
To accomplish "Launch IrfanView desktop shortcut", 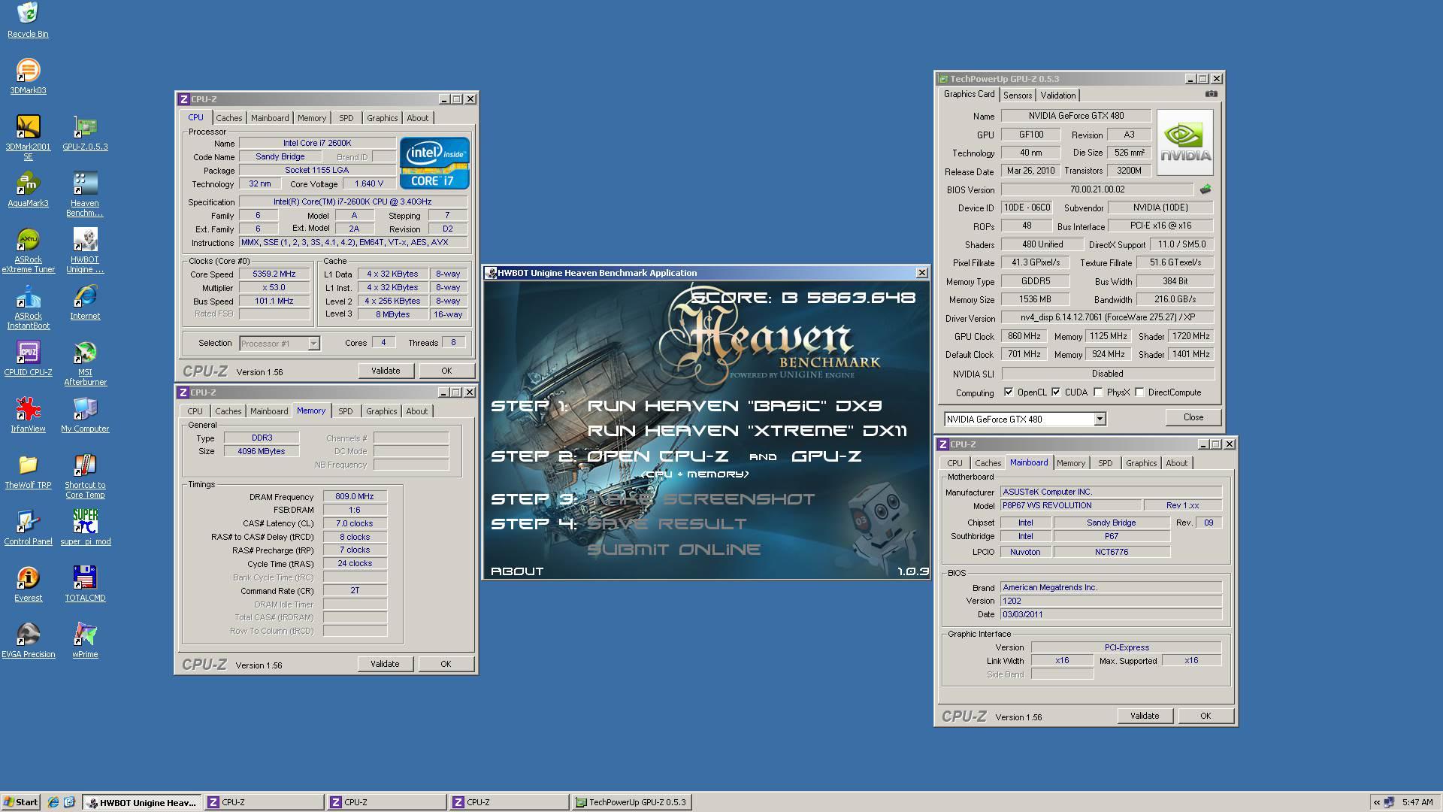I will 28,414.
